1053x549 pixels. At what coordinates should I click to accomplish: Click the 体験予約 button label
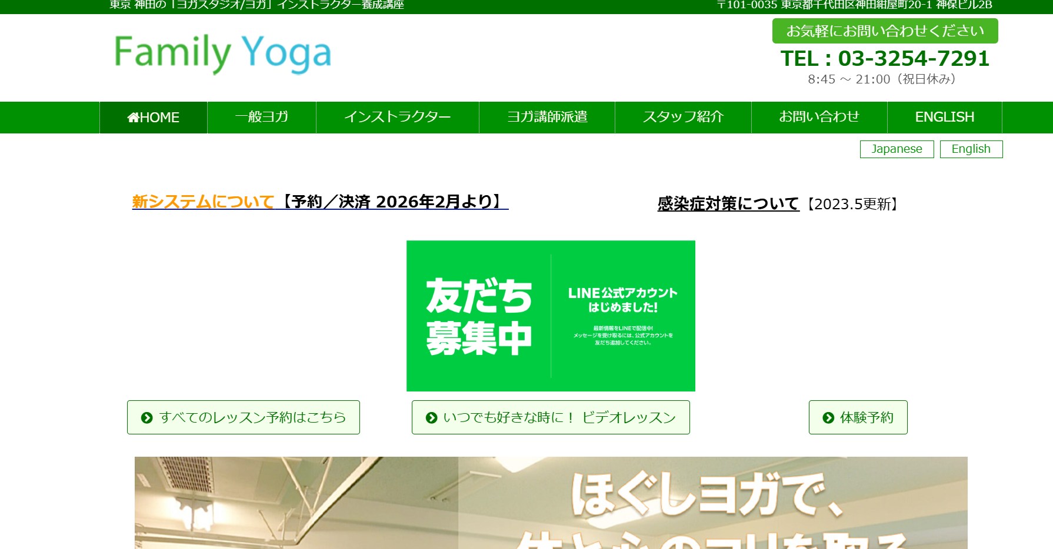click(x=867, y=418)
